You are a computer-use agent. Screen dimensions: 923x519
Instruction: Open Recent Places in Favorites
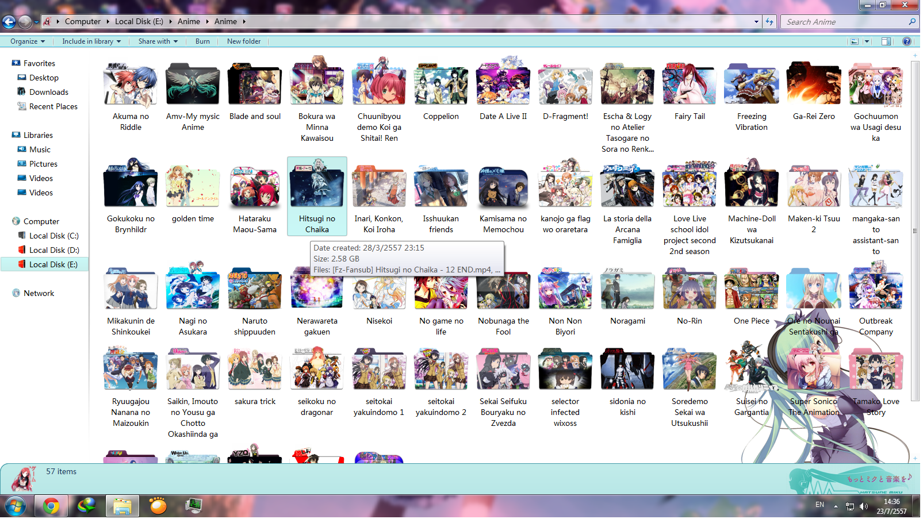pos(53,106)
